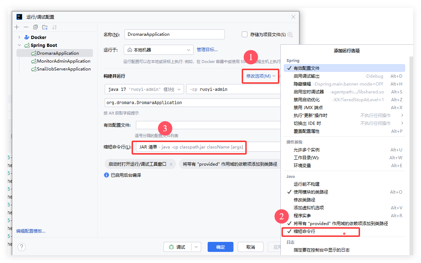Open the java 17 module dropdown
The width and height of the screenshot is (421, 263).
click(x=144, y=89)
